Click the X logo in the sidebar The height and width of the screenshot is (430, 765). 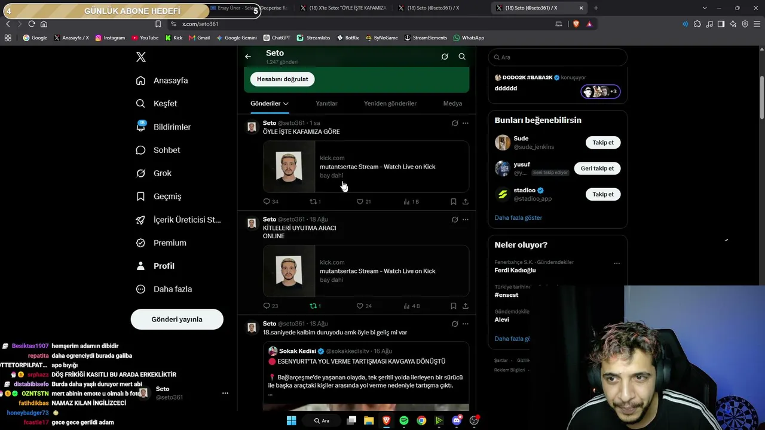pyautogui.click(x=141, y=57)
